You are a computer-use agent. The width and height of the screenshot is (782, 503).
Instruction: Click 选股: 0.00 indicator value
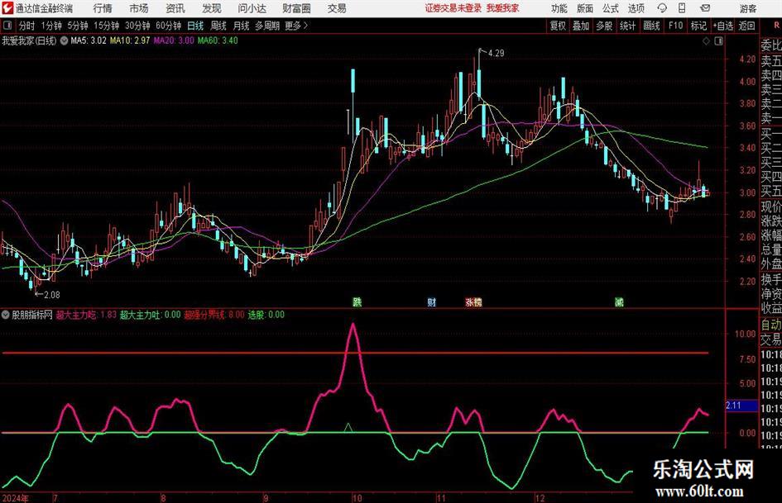[266, 315]
